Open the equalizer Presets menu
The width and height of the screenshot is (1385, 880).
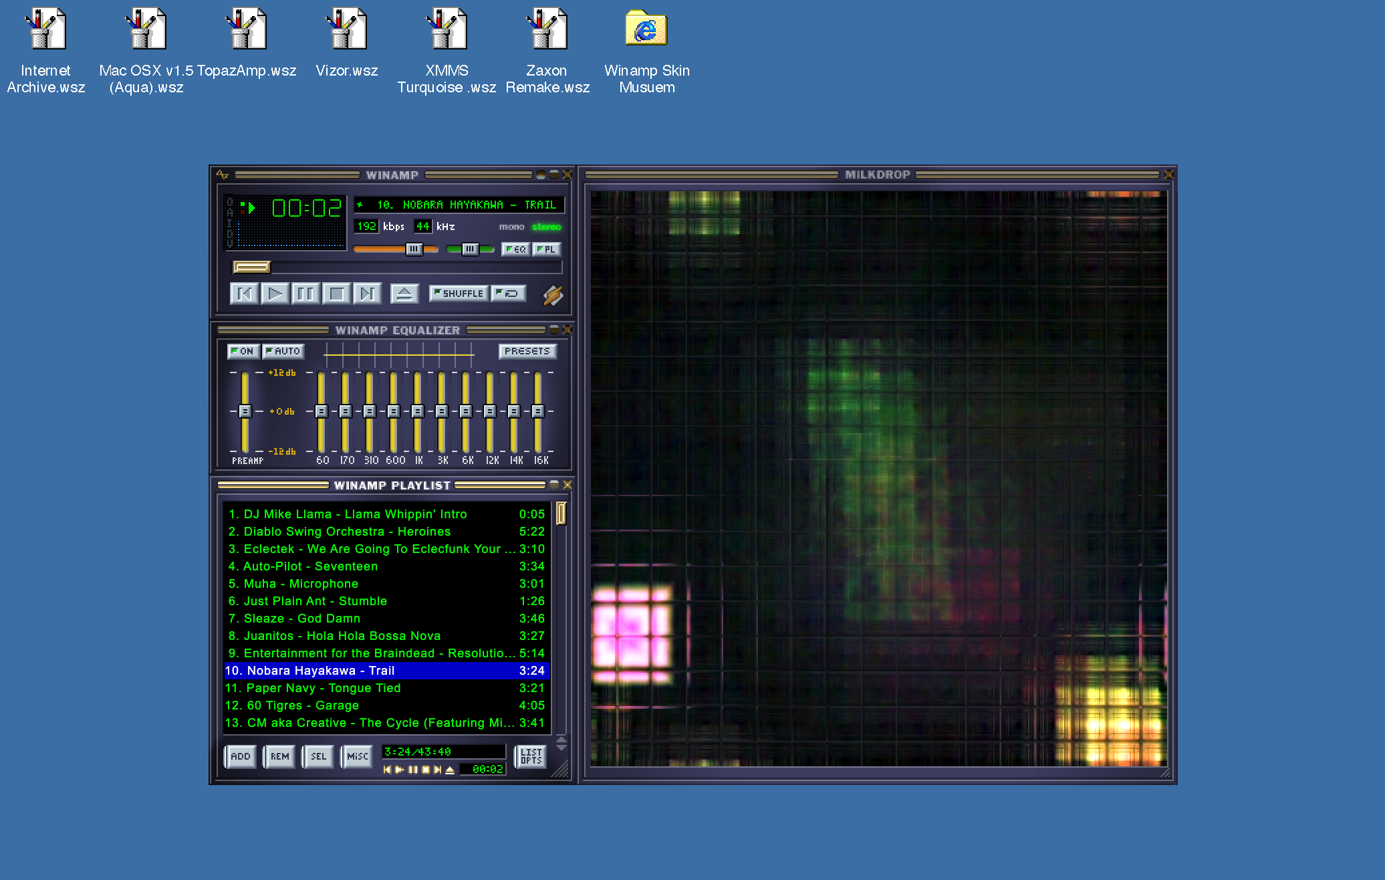527,351
